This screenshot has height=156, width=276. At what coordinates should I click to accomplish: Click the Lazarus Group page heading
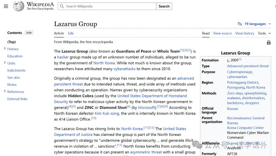tap(75, 24)
